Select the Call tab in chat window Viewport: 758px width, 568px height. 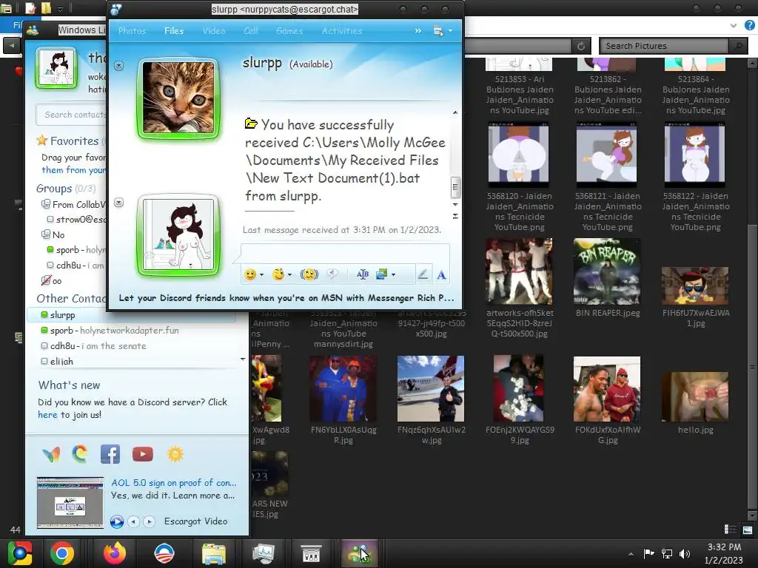(250, 31)
